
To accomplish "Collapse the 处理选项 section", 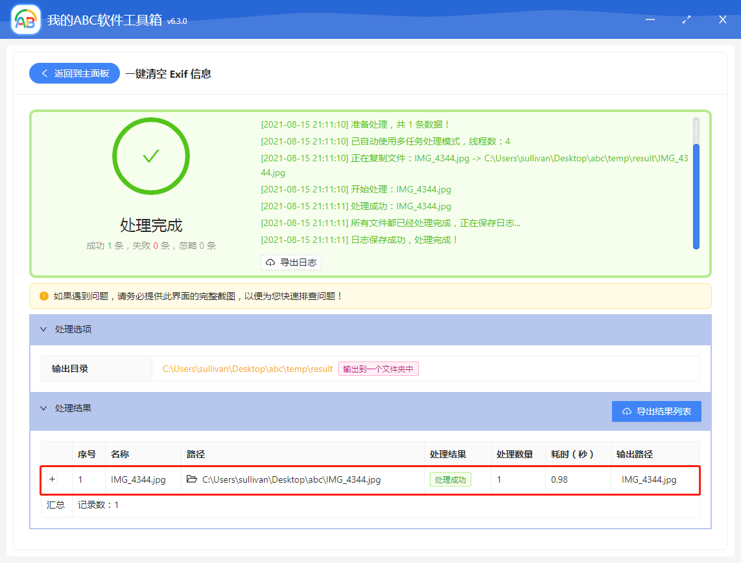I will click(x=44, y=329).
